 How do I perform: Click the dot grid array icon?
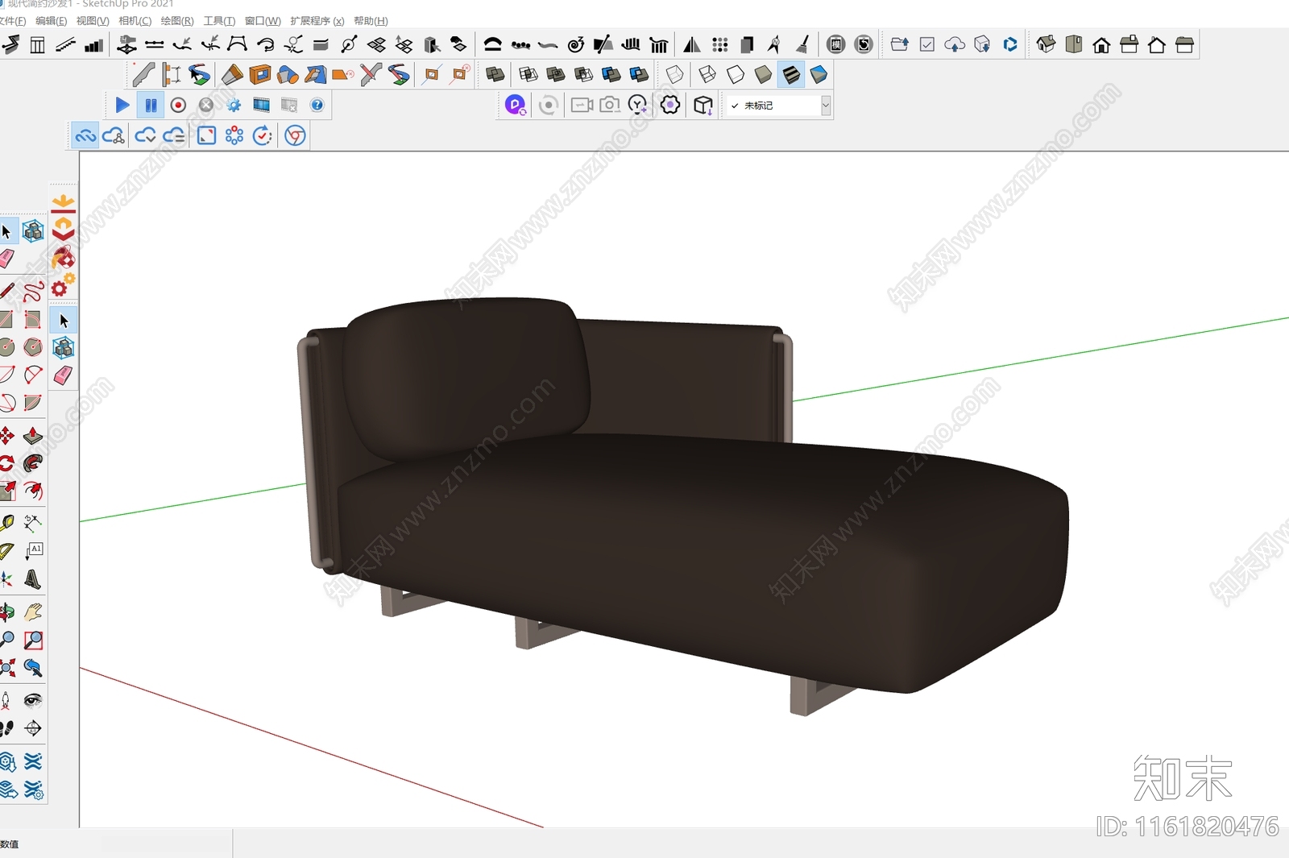[720, 44]
